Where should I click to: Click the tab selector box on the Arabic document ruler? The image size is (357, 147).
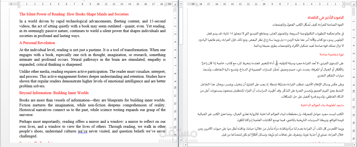tap(353, 4)
